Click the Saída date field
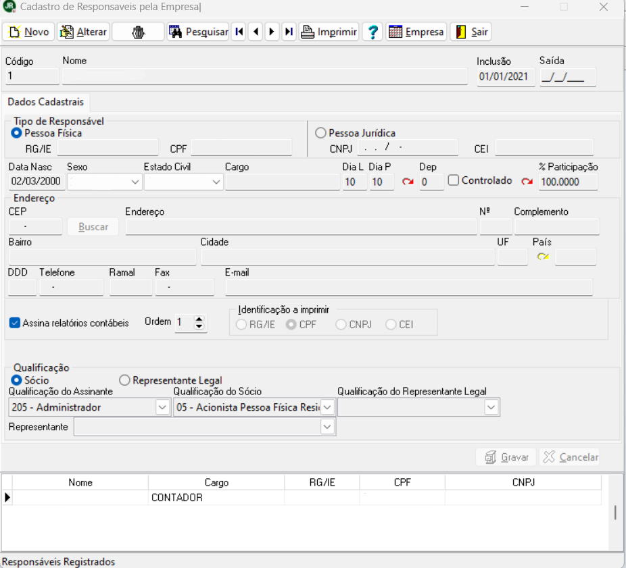Image resolution: width=626 pixels, height=568 pixels. point(568,76)
